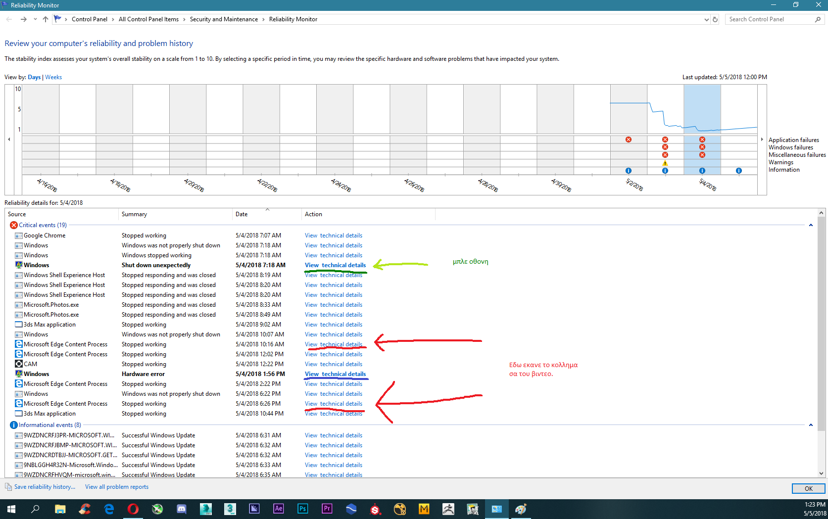Click Microsoft Edge Content Process icon at 10:16 AM
The height and width of the screenshot is (519, 828).
[19, 344]
